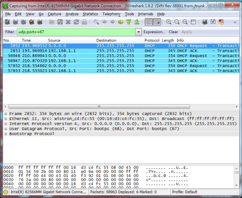242x198 pixels.
Task: Select the DHCP ACK packet 56947
Action: coord(121,61)
